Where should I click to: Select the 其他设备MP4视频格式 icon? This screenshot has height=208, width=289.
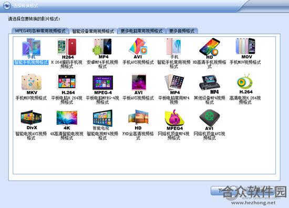210,84
